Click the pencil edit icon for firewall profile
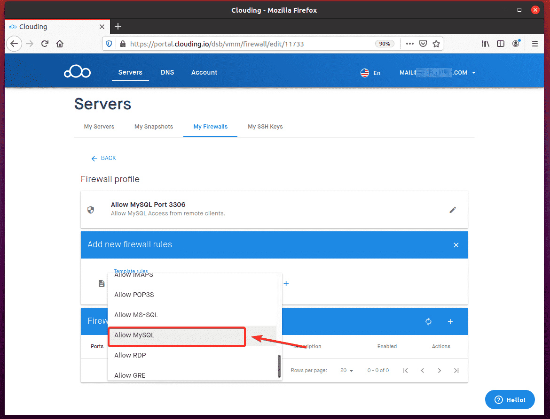The image size is (550, 419). pyautogui.click(x=453, y=210)
